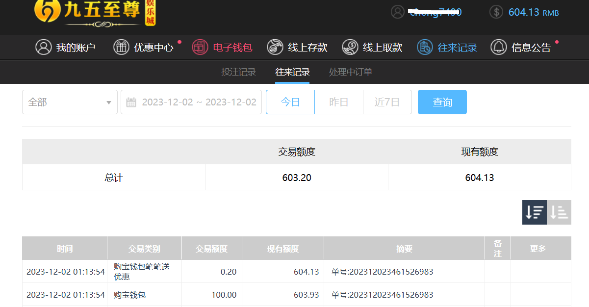
Task: Click the 603.20 total transaction amount
Action: [297, 178]
